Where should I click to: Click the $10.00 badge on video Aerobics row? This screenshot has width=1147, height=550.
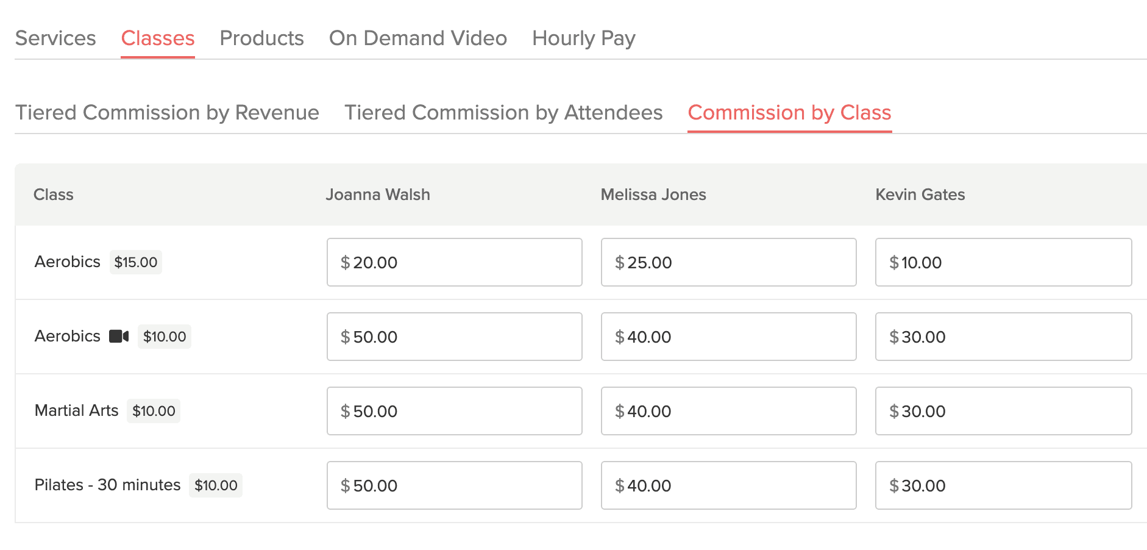click(164, 336)
